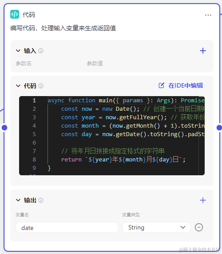Click code line 1 async function main

(x=126, y=100)
